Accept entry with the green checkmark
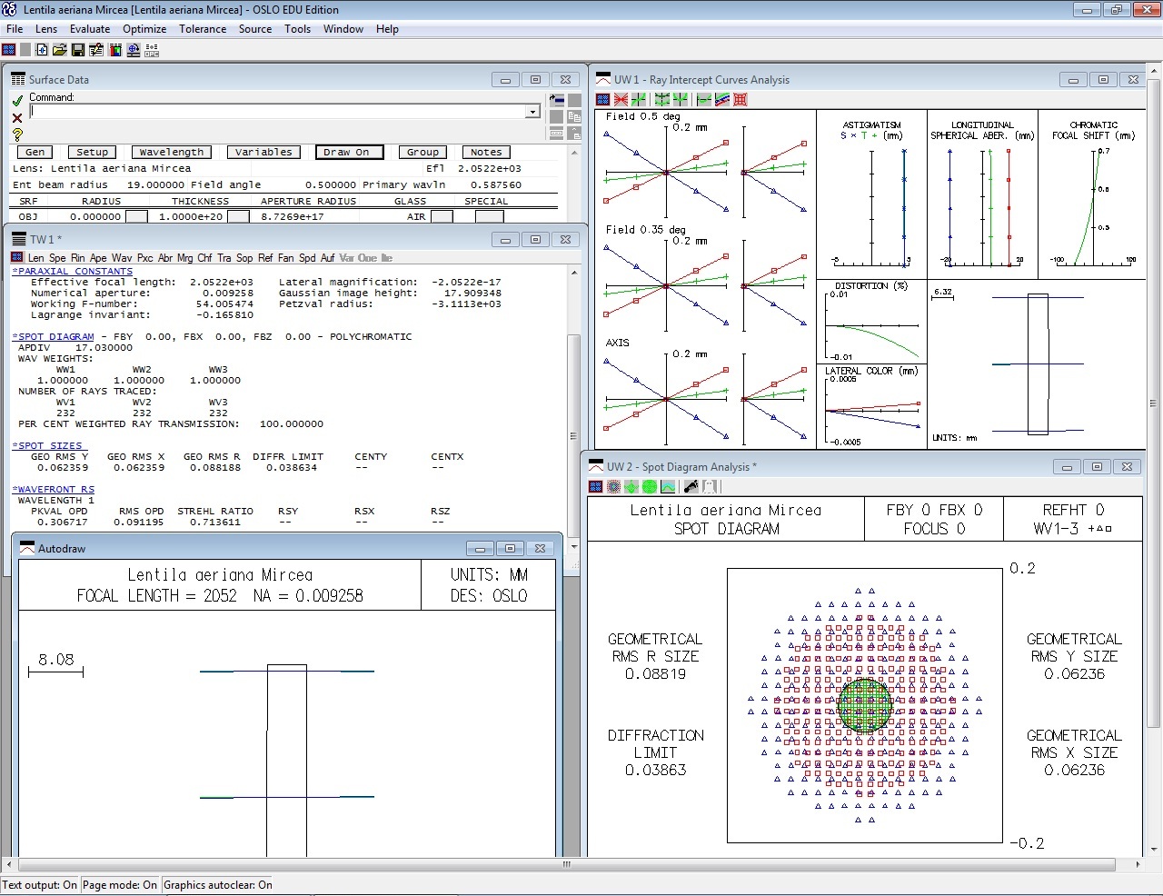Image resolution: width=1163 pixels, height=896 pixels. (x=17, y=101)
